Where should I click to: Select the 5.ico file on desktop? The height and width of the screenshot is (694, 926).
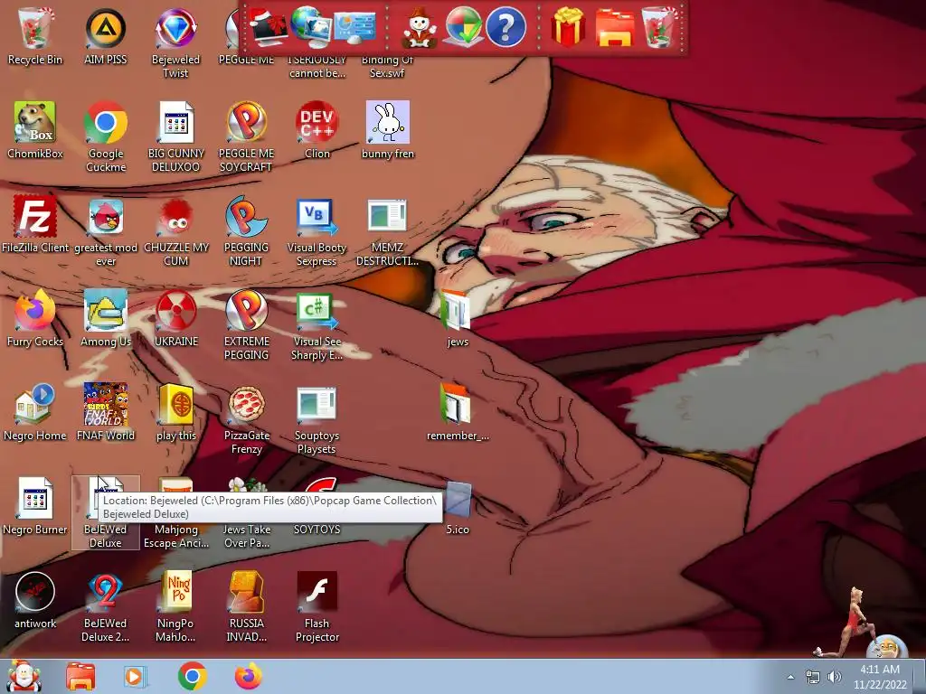click(x=458, y=509)
